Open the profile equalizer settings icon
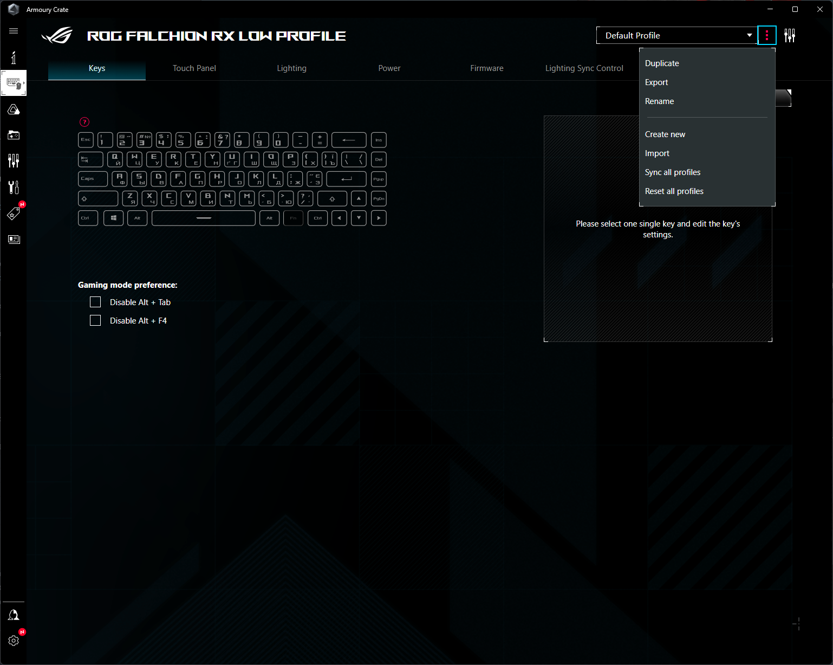This screenshot has height=665, width=833. click(790, 35)
